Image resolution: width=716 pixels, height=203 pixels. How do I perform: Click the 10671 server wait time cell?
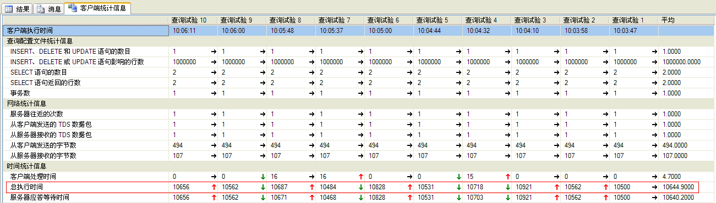coord(279,197)
